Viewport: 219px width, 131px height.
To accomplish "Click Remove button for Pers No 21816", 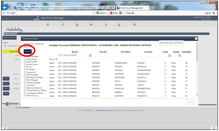I will pos(6,79).
